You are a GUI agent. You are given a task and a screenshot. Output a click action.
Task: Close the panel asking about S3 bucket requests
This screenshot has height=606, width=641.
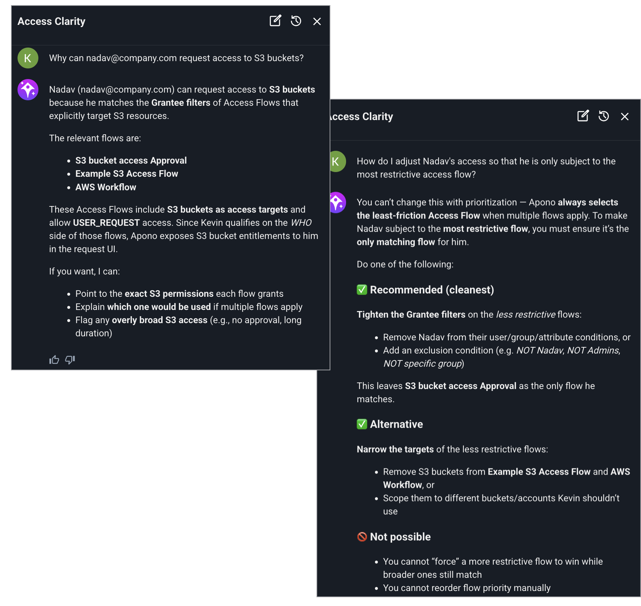click(x=317, y=22)
